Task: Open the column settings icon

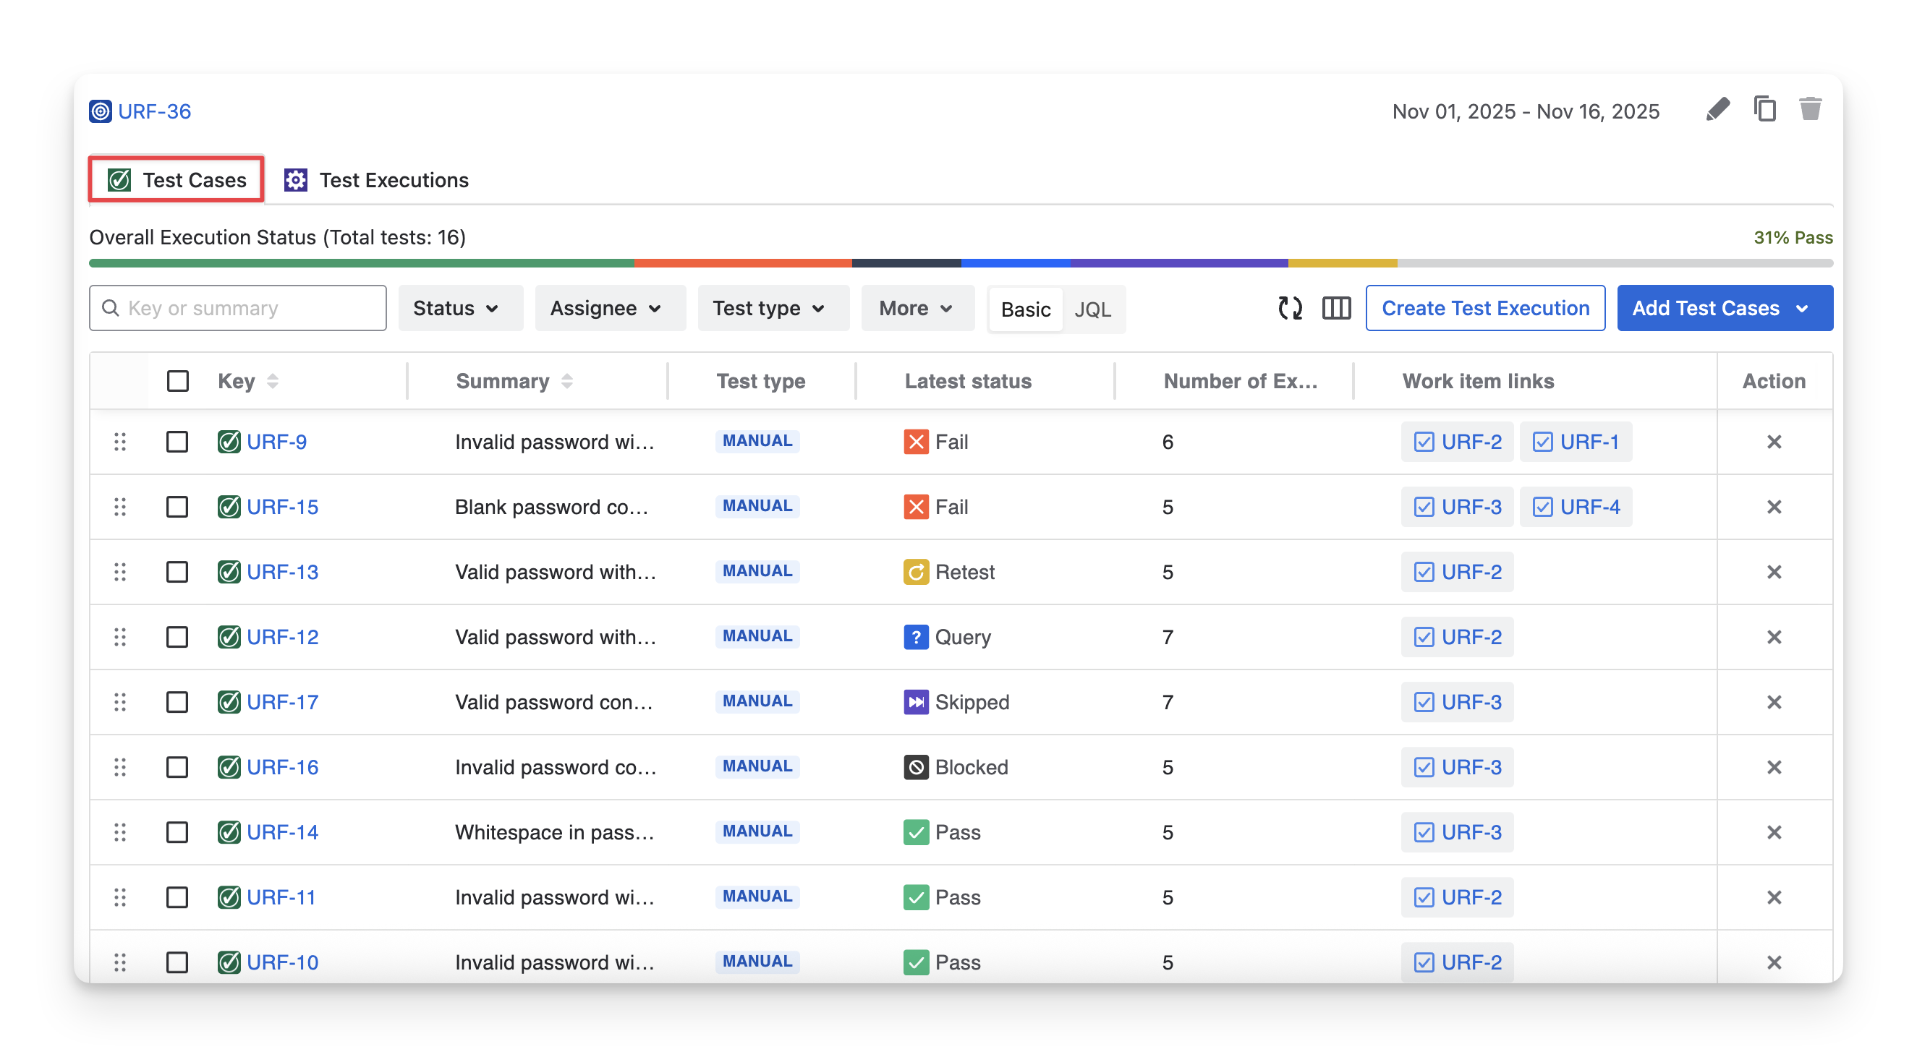Action: click(x=1336, y=308)
